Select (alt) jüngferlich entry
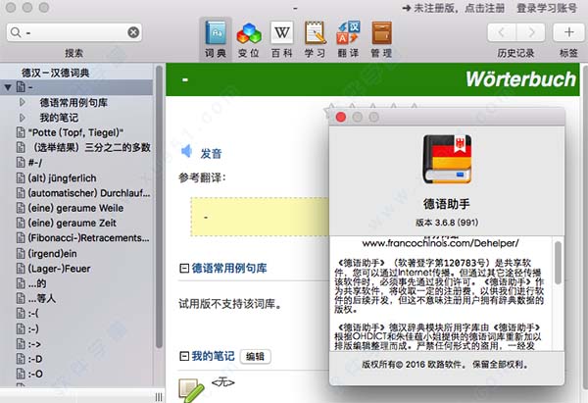Image resolution: width=588 pixels, height=403 pixels. click(x=63, y=177)
